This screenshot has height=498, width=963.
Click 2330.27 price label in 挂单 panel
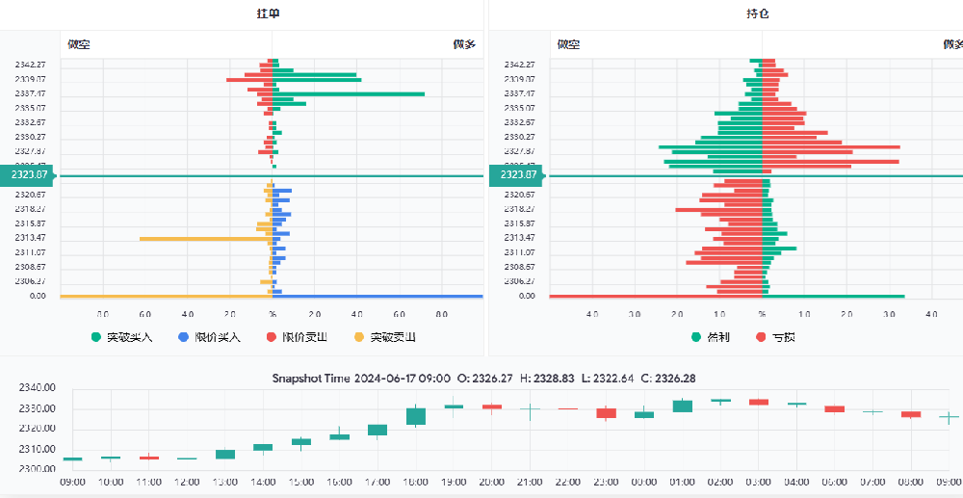30,137
